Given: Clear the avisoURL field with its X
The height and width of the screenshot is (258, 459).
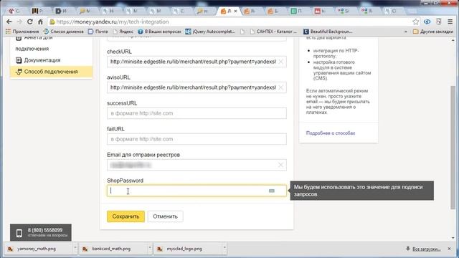Looking at the screenshot, I should tap(280, 87).
